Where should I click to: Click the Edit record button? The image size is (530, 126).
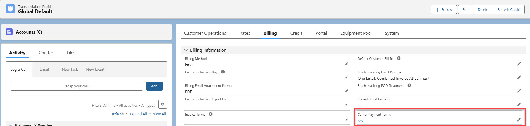pyautogui.click(x=465, y=9)
